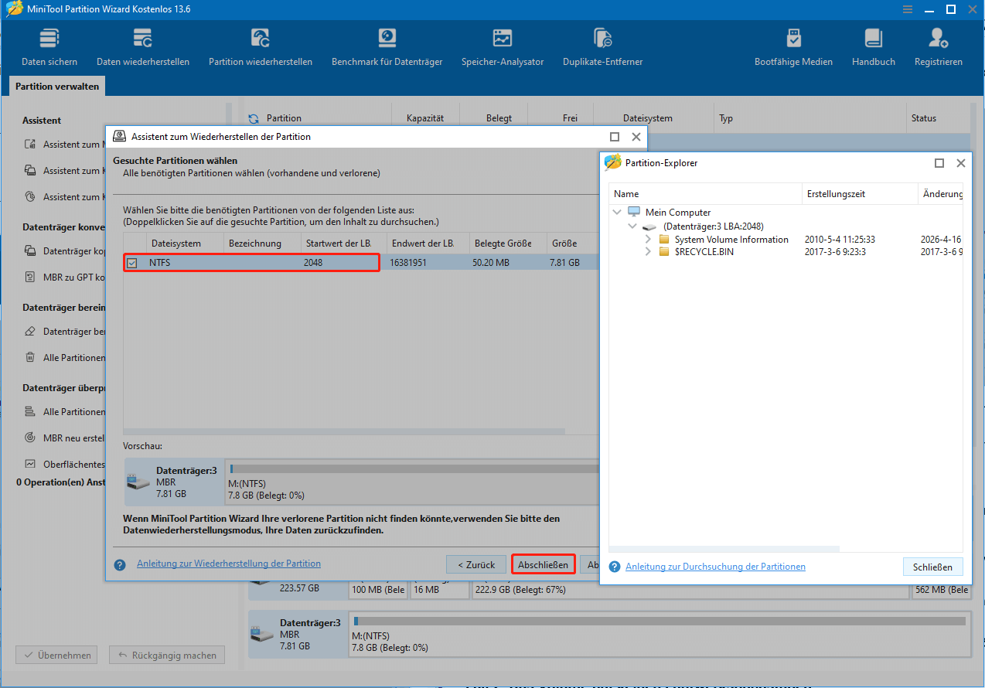This screenshot has width=985, height=688.
Task: Click the Registrieren icon
Action: pos(938,38)
